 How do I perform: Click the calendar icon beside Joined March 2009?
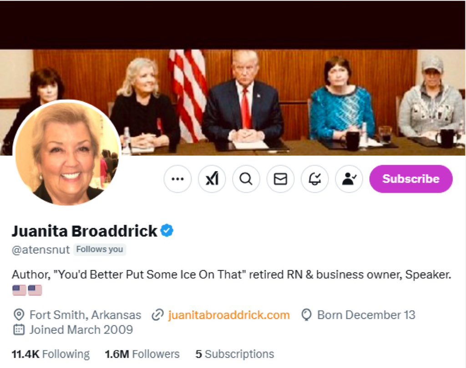point(19,330)
